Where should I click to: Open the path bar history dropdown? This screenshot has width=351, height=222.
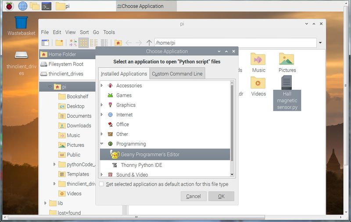pyautogui.click(x=321, y=42)
